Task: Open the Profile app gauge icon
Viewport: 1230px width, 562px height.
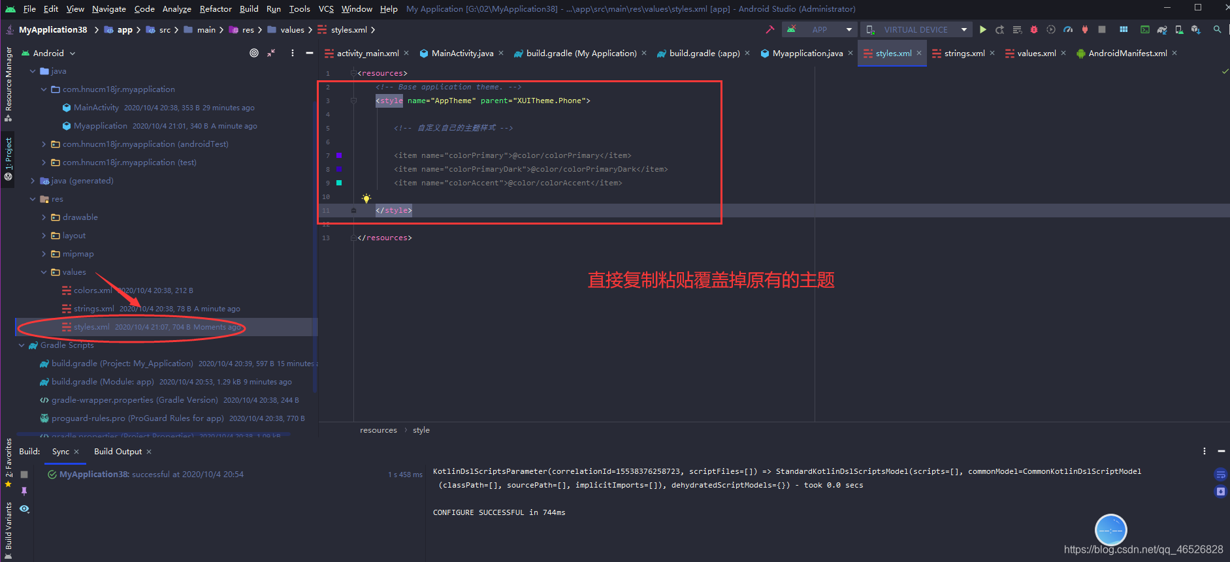Action: coord(1068,29)
